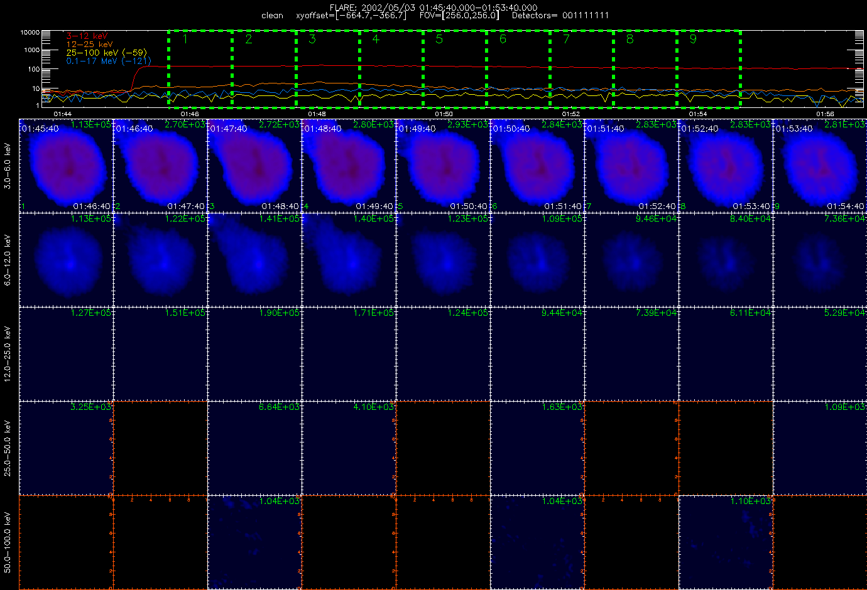Click the '4.10E+03' value in 25.0-50.0 keV row
Image resolution: width=867 pixels, height=590 pixels.
(x=374, y=407)
